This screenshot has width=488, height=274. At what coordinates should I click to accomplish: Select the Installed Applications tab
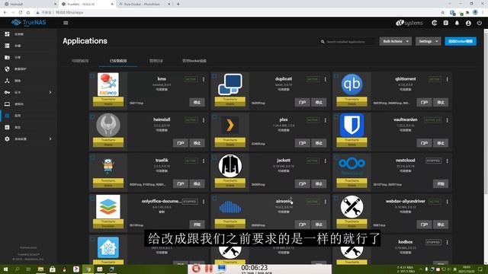pyautogui.click(x=118, y=61)
